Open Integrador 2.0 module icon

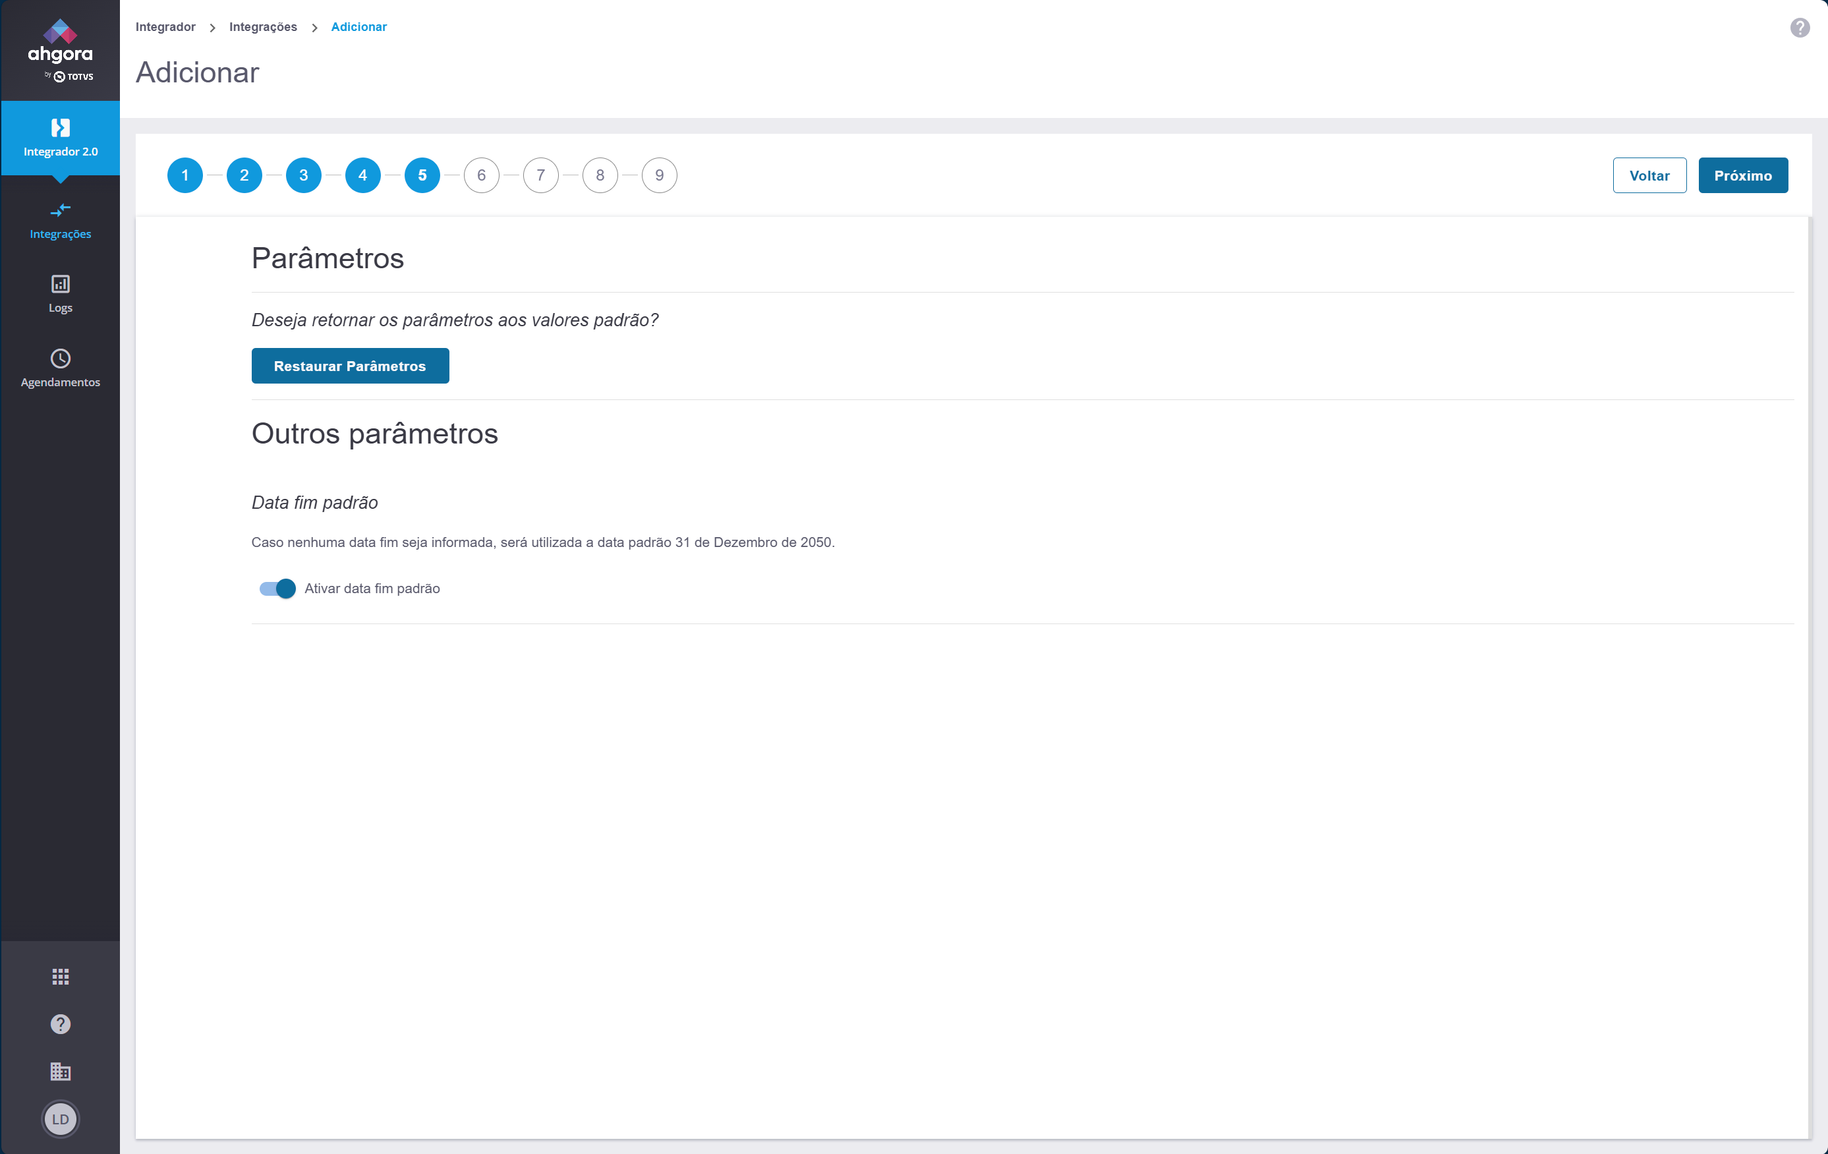click(x=60, y=129)
